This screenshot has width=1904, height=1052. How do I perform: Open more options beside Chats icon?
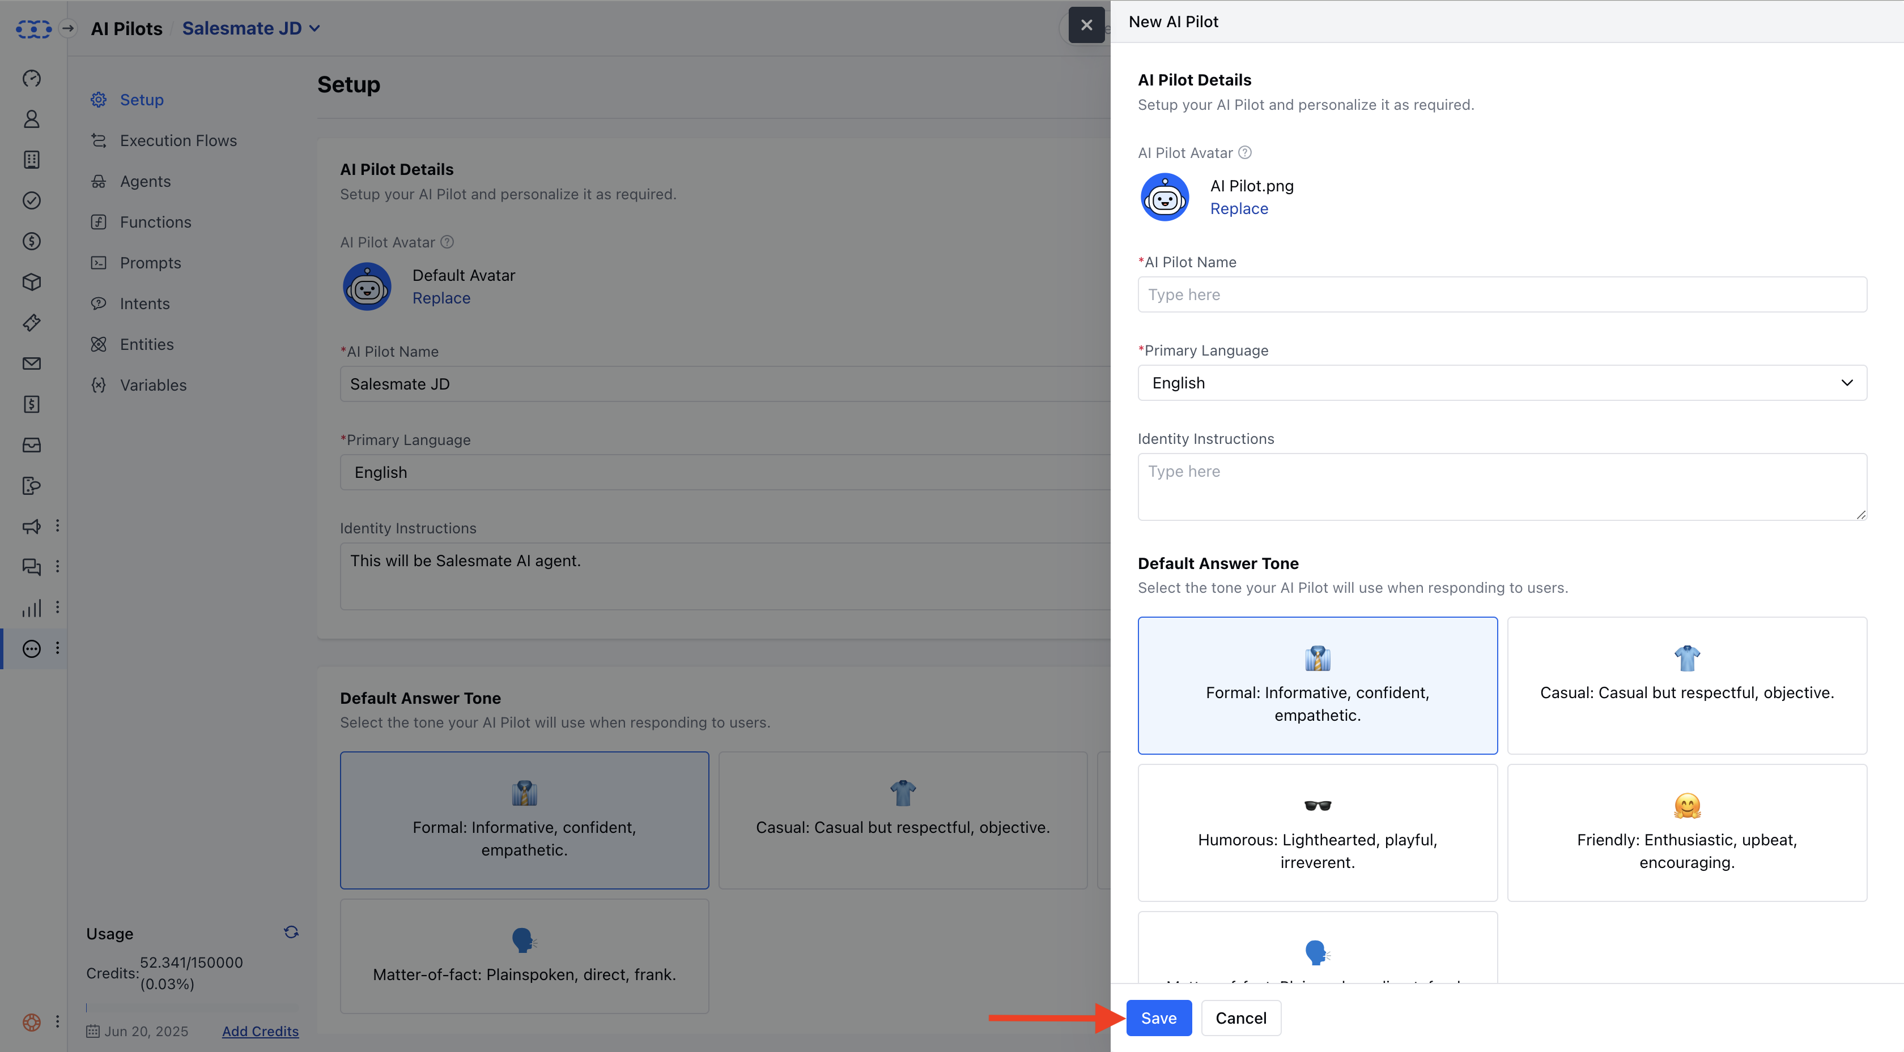pos(58,567)
